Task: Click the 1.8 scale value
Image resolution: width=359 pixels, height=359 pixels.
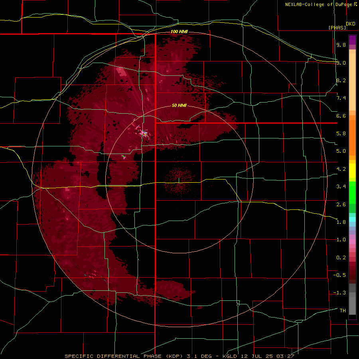Action: click(341, 222)
